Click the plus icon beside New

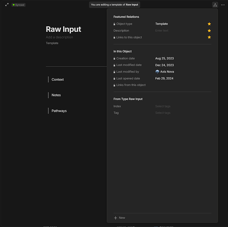pyautogui.click(x=115, y=218)
